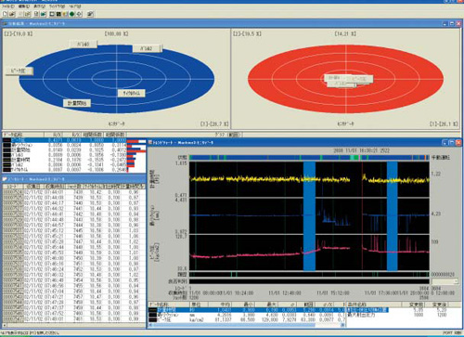The height and width of the screenshot is (337, 464).
Task: Click the black chart toolbar icon
Action: coord(58,14)
